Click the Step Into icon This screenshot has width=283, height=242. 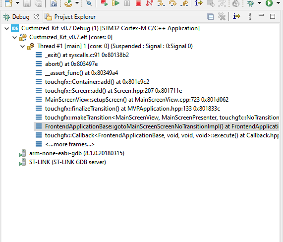[161, 3]
